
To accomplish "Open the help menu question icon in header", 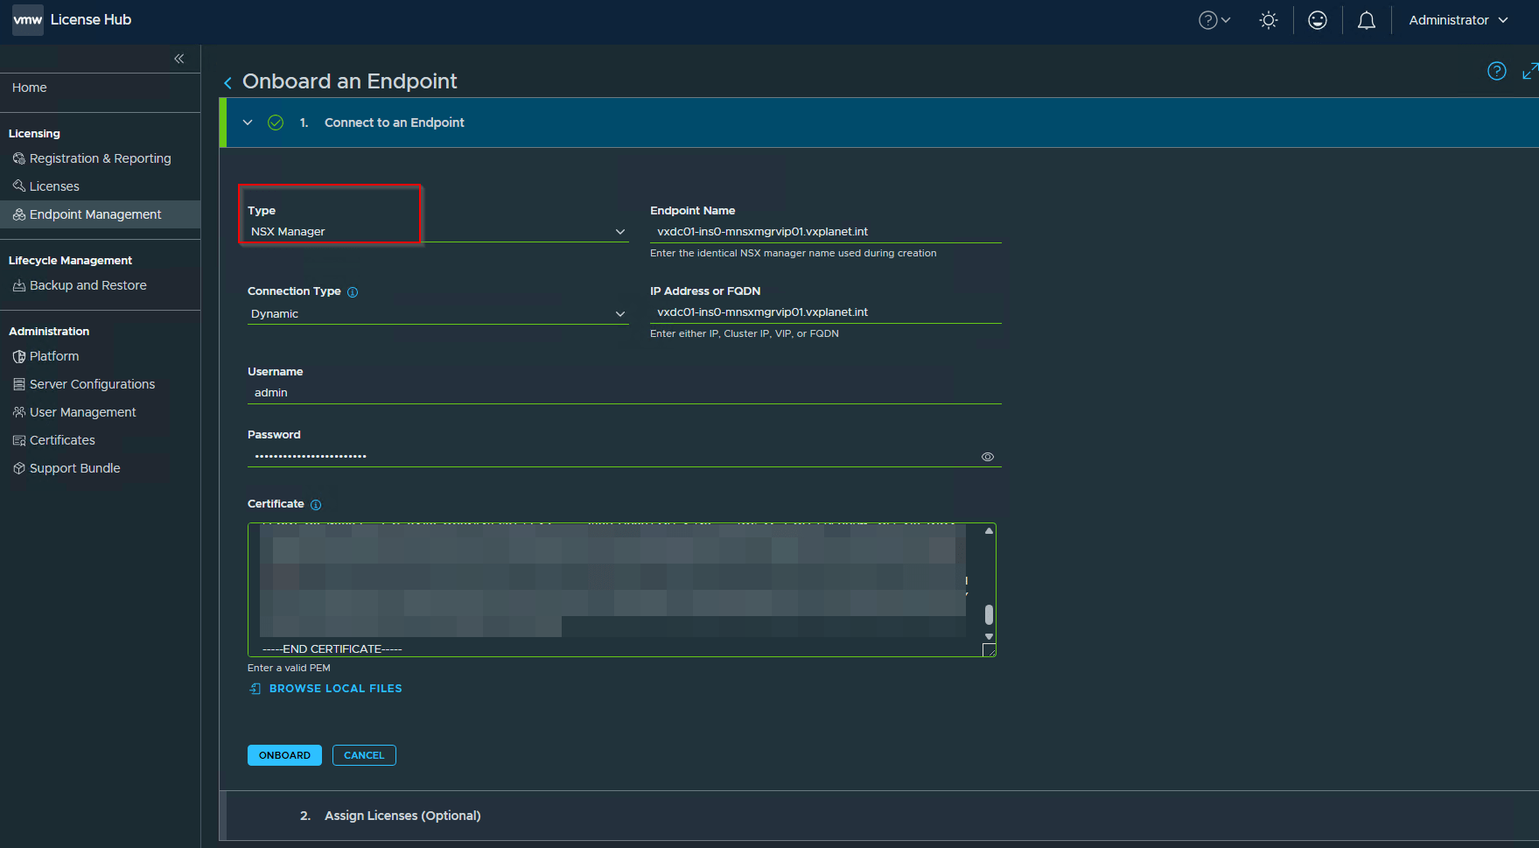I will 1214,20.
